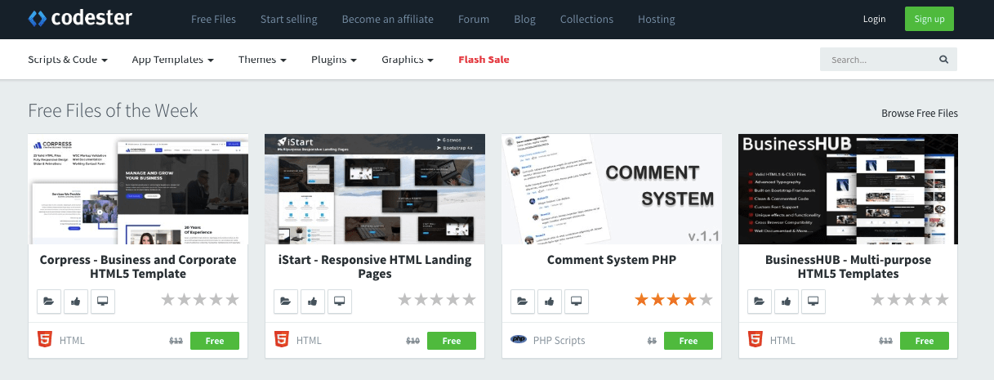Open folder icon under Comment System PHP
This screenshot has height=380, width=994.
click(523, 301)
